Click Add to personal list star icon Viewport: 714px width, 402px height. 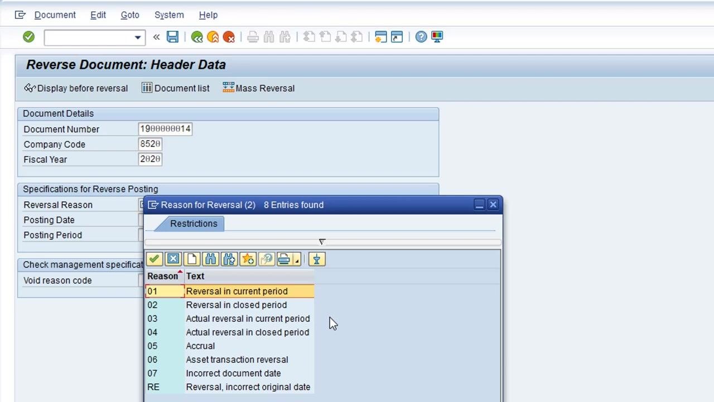point(248,259)
